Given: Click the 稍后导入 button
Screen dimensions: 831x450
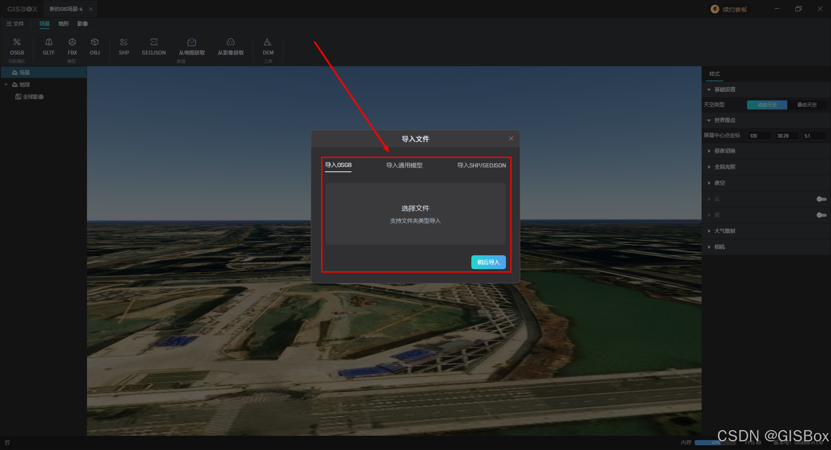Looking at the screenshot, I should pyautogui.click(x=488, y=262).
